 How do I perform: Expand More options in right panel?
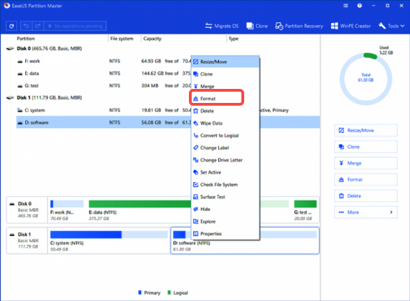click(x=366, y=212)
